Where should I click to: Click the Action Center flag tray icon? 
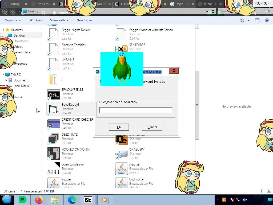coord(232,200)
